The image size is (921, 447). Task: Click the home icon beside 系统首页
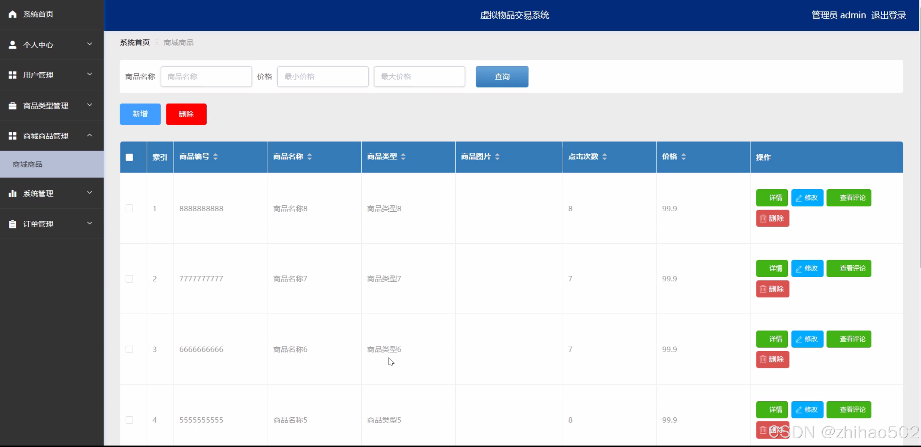click(x=12, y=14)
